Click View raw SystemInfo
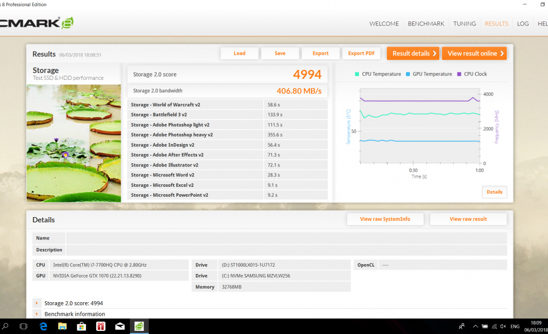548x334 pixels. (x=385, y=219)
